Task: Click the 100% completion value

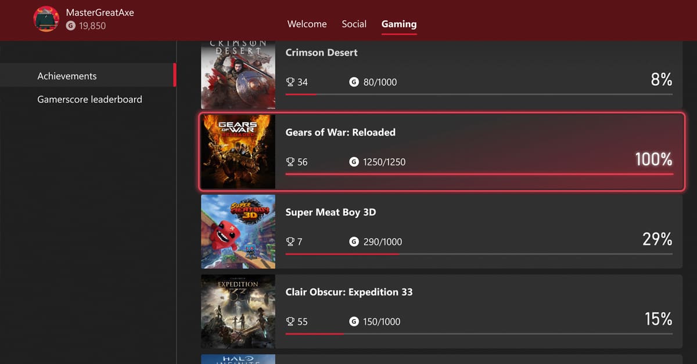Action: [x=653, y=159]
